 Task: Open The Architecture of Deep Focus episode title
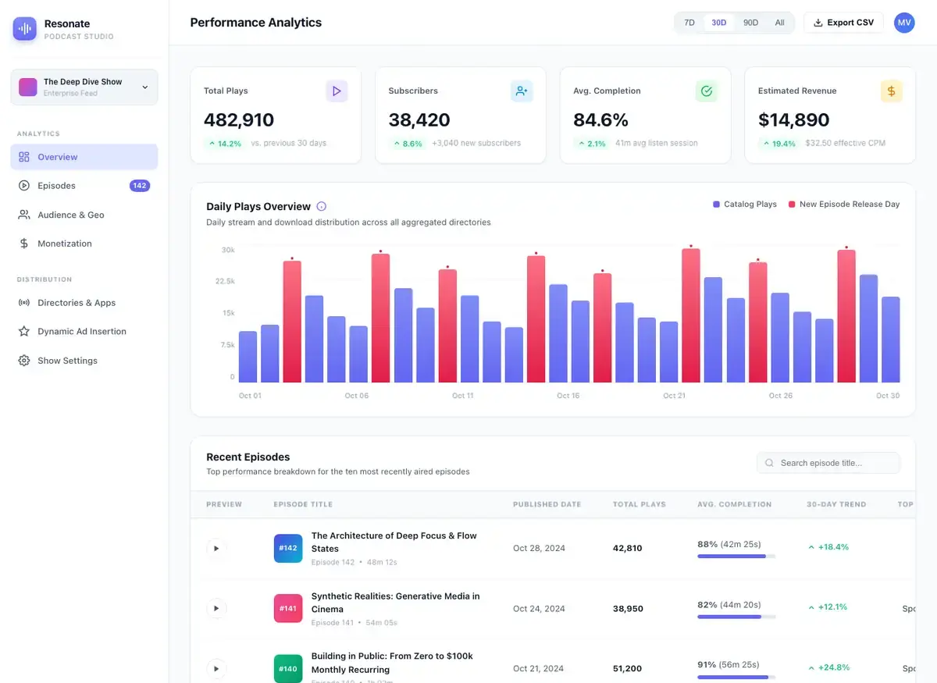click(x=394, y=542)
